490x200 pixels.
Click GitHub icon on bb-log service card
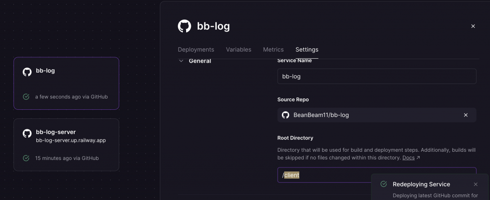[27, 72]
